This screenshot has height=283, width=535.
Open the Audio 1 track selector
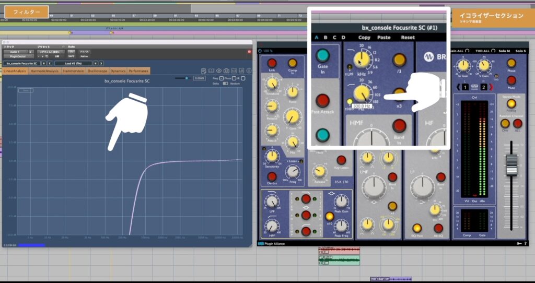(15, 52)
